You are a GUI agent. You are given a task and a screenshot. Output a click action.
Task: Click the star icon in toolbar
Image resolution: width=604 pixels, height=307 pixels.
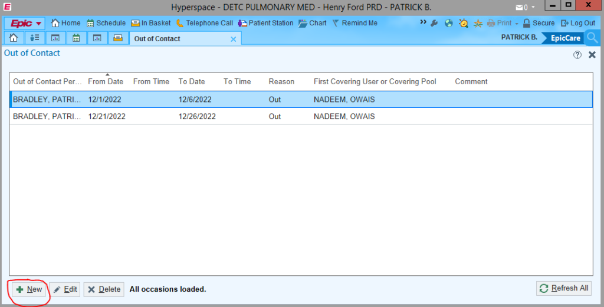[x=478, y=23]
